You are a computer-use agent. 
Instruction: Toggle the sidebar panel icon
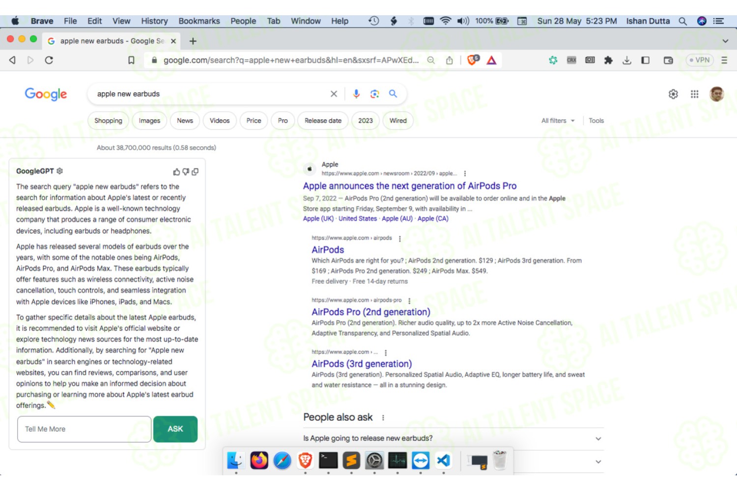click(x=646, y=60)
